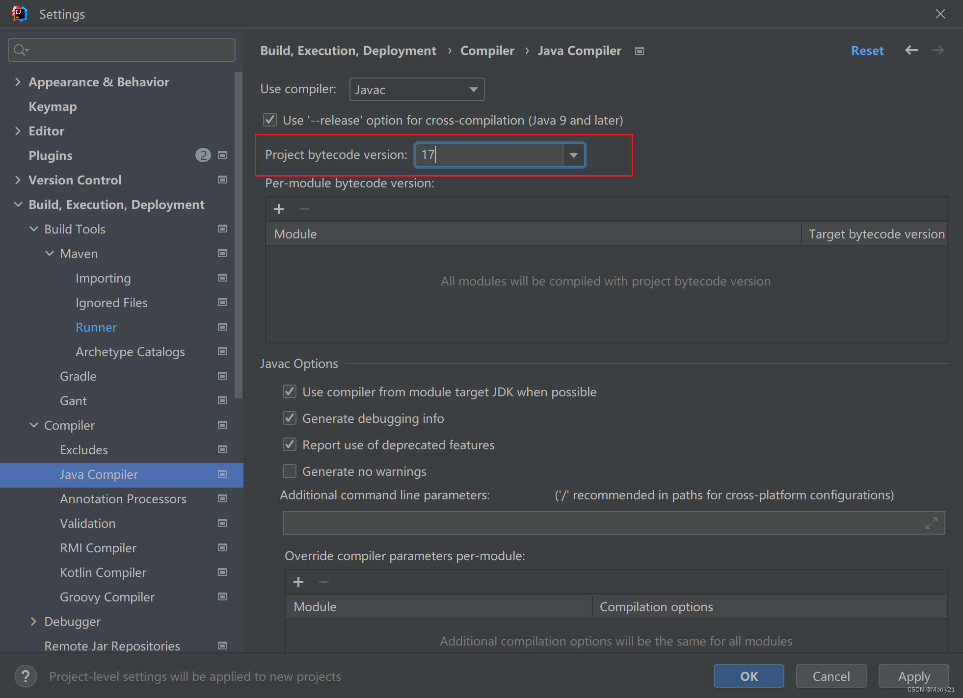This screenshot has width=963, height=698.
Task: Click the OK button to apply settings
Action: coord(749,676)
